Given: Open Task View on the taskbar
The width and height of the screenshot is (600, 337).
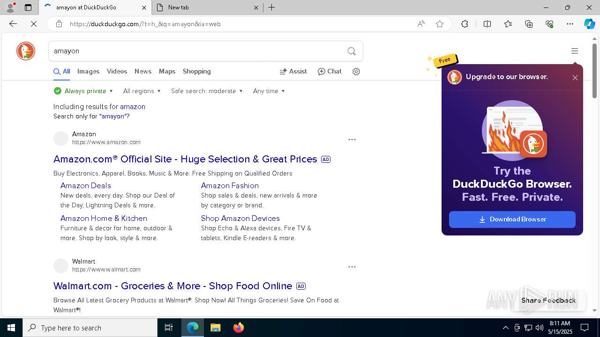Looking at the screenshot, I should point(169,328).
